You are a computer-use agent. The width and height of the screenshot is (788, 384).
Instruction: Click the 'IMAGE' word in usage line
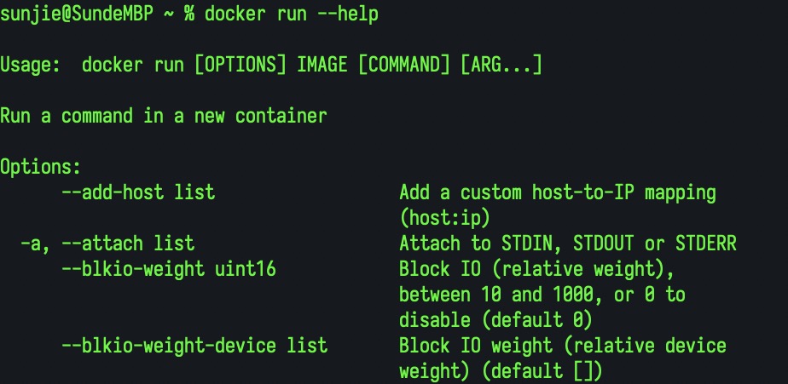322,65
